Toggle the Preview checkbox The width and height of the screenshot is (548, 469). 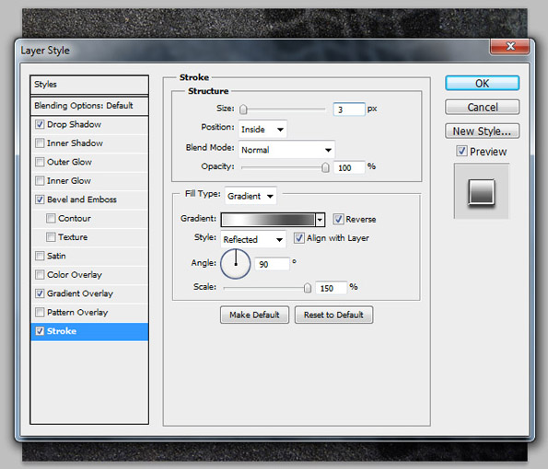461,151
